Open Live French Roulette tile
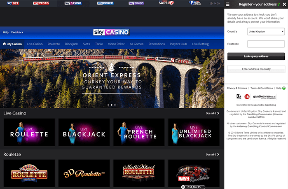288x189 pixels. click(x=139, y=132)
